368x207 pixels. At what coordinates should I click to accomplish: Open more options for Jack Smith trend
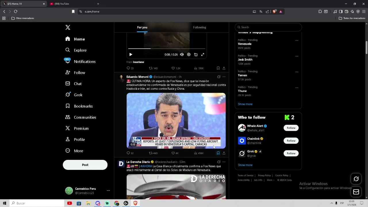[x=297, y=56]
